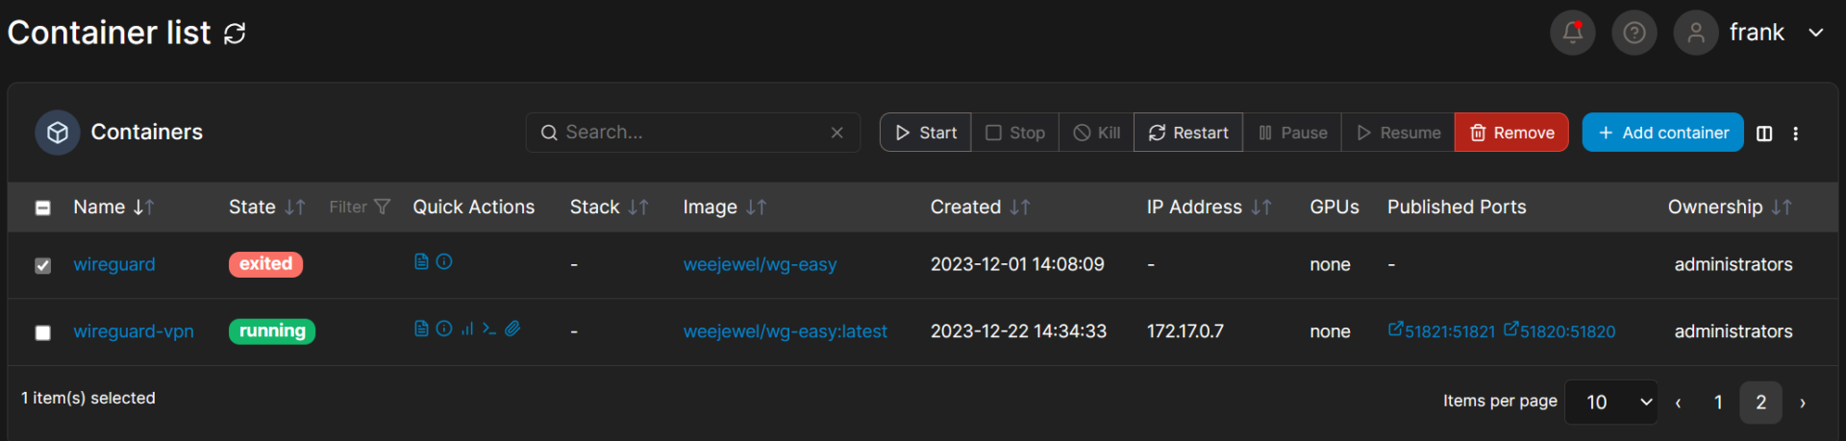
Task: Open the table settings kebab menu
Action: [1795, 134]
